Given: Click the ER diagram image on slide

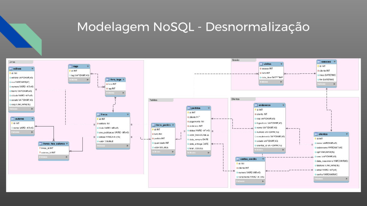Looking at the screenshot, I should 183,125.
